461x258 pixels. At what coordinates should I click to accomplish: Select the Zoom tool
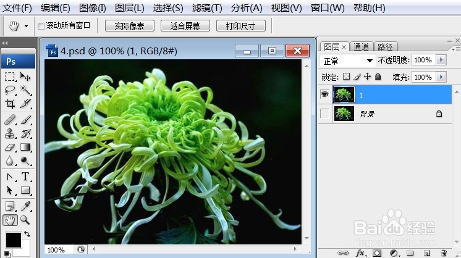25,220
